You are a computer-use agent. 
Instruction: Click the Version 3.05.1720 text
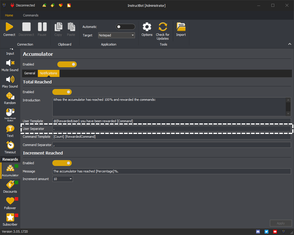[15, 232]
